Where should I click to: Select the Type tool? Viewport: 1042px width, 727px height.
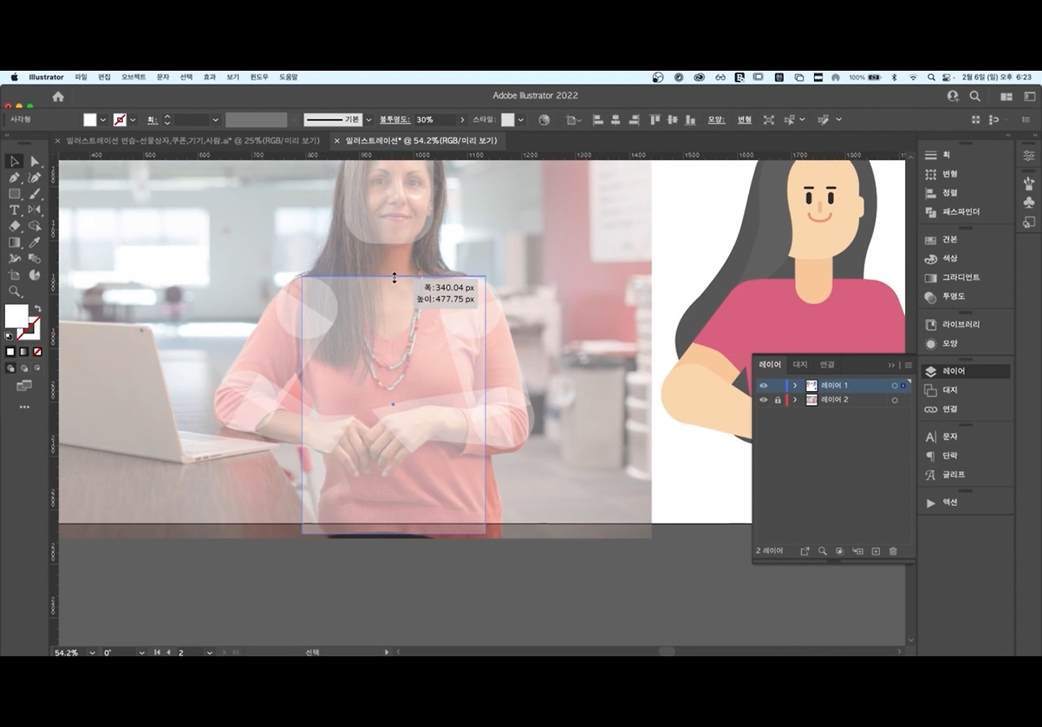click(x=15, y=211)
